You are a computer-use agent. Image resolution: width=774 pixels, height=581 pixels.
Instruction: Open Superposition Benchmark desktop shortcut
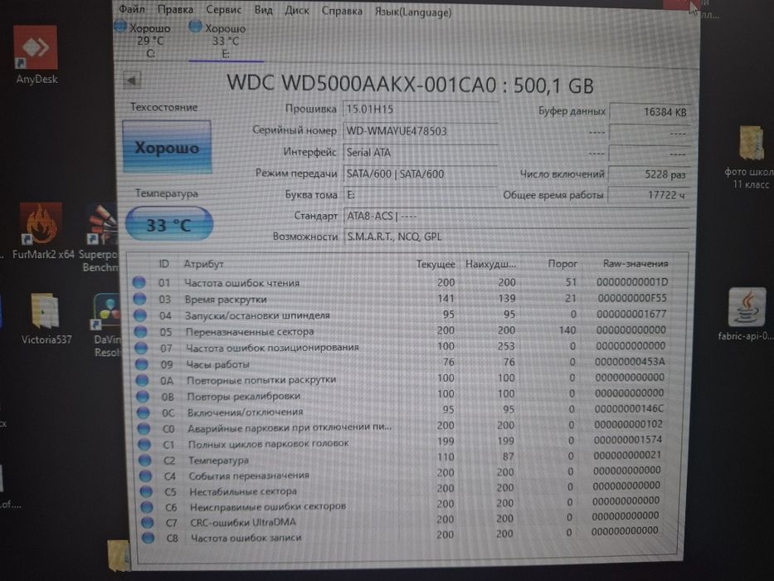100,238
